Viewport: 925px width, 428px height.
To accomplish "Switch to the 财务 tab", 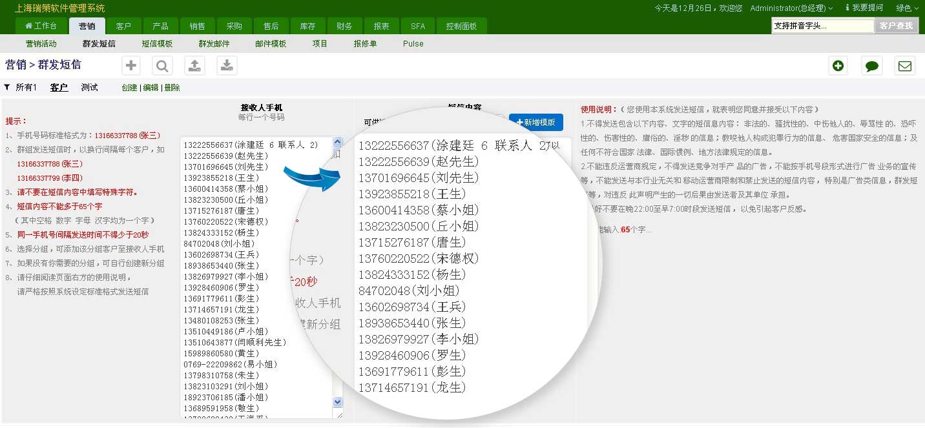I will 344,26.
